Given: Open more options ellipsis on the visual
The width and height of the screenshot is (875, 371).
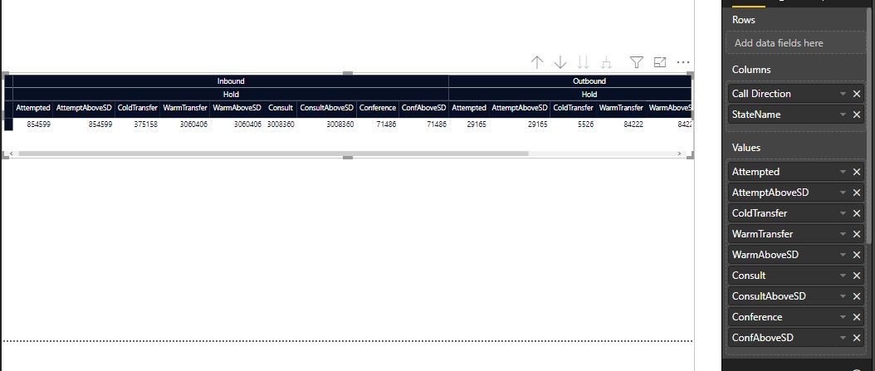Looking at the screenshot, I should coord(683,62).
